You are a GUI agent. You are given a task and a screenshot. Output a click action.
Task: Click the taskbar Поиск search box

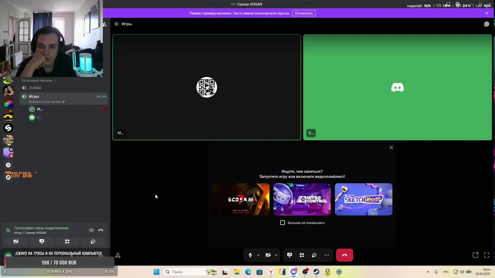tap(191, 272)
